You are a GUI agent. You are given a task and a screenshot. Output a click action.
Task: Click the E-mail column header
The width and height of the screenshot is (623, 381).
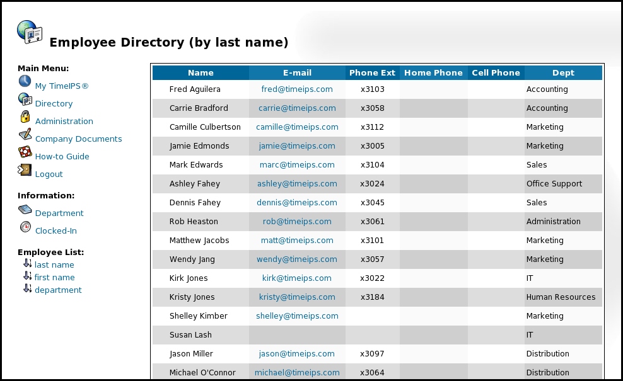[x=297, y=72]
